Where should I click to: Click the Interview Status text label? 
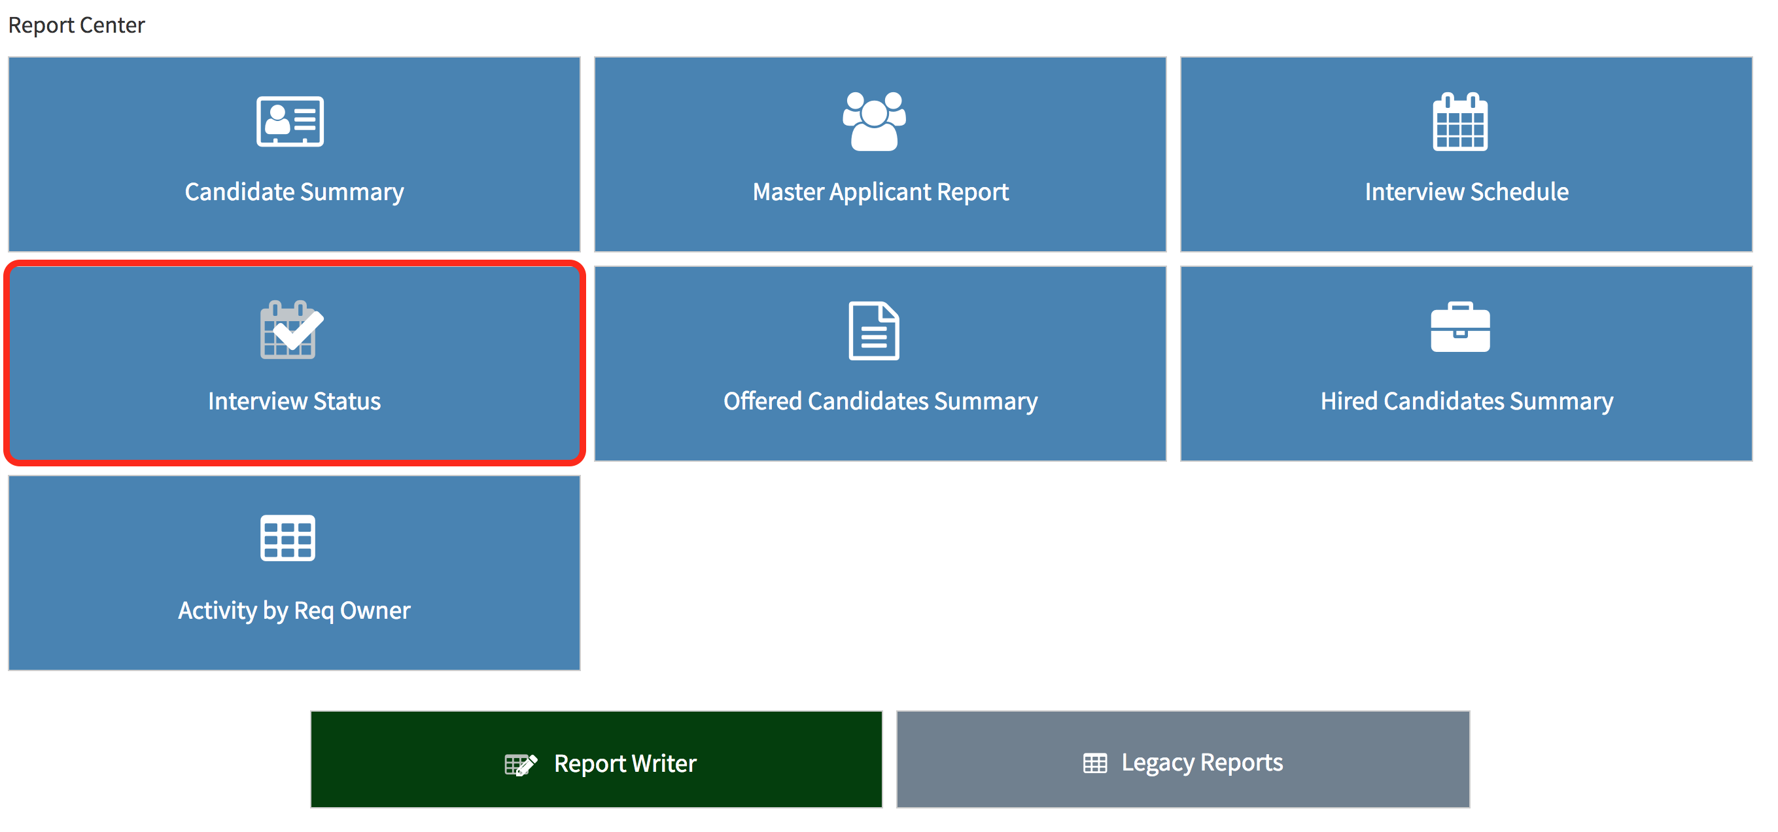(294, 402)
